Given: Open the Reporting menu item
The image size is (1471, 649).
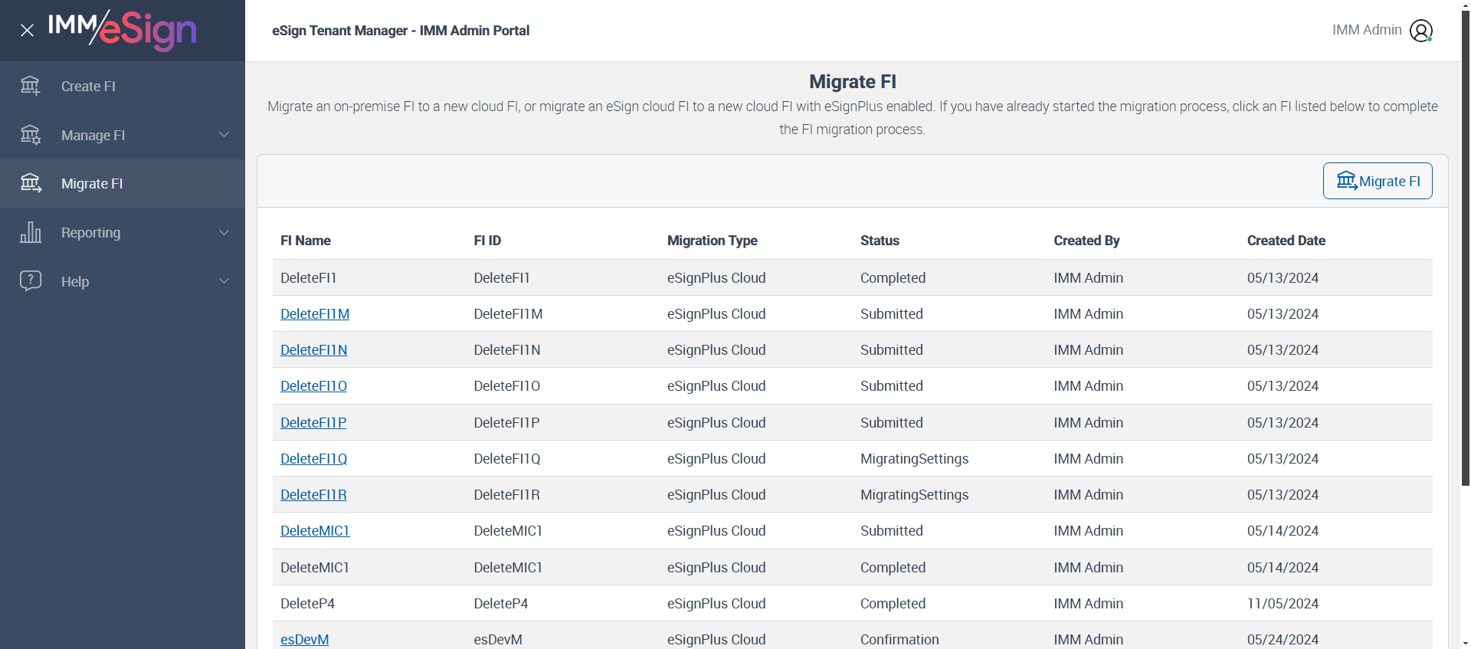Looking at the screenshot, I should [x=123, y=232].
